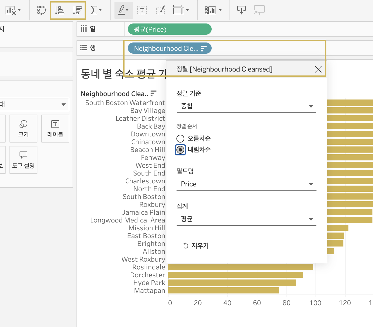Expand the 필드명 Price dropdown
The height and width of the screenshot is (327, 373).
[246, 184]
